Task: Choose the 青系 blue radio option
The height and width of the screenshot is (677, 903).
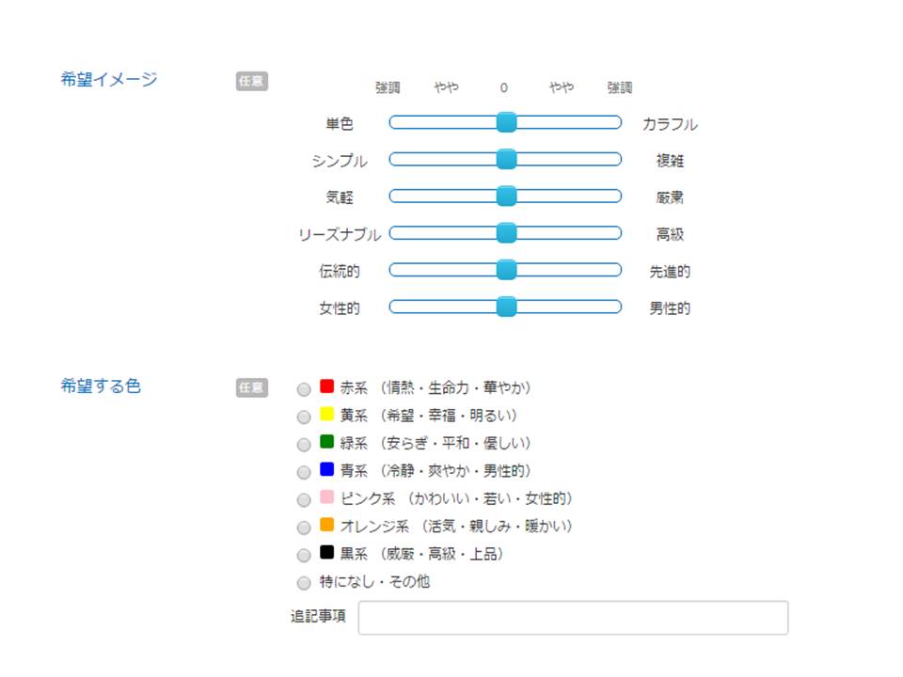Action: point(304,473)
